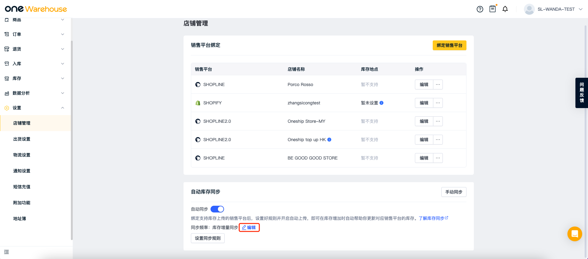
Task: Click the 退货 returns sidebar icon
Action: point(7,49)
